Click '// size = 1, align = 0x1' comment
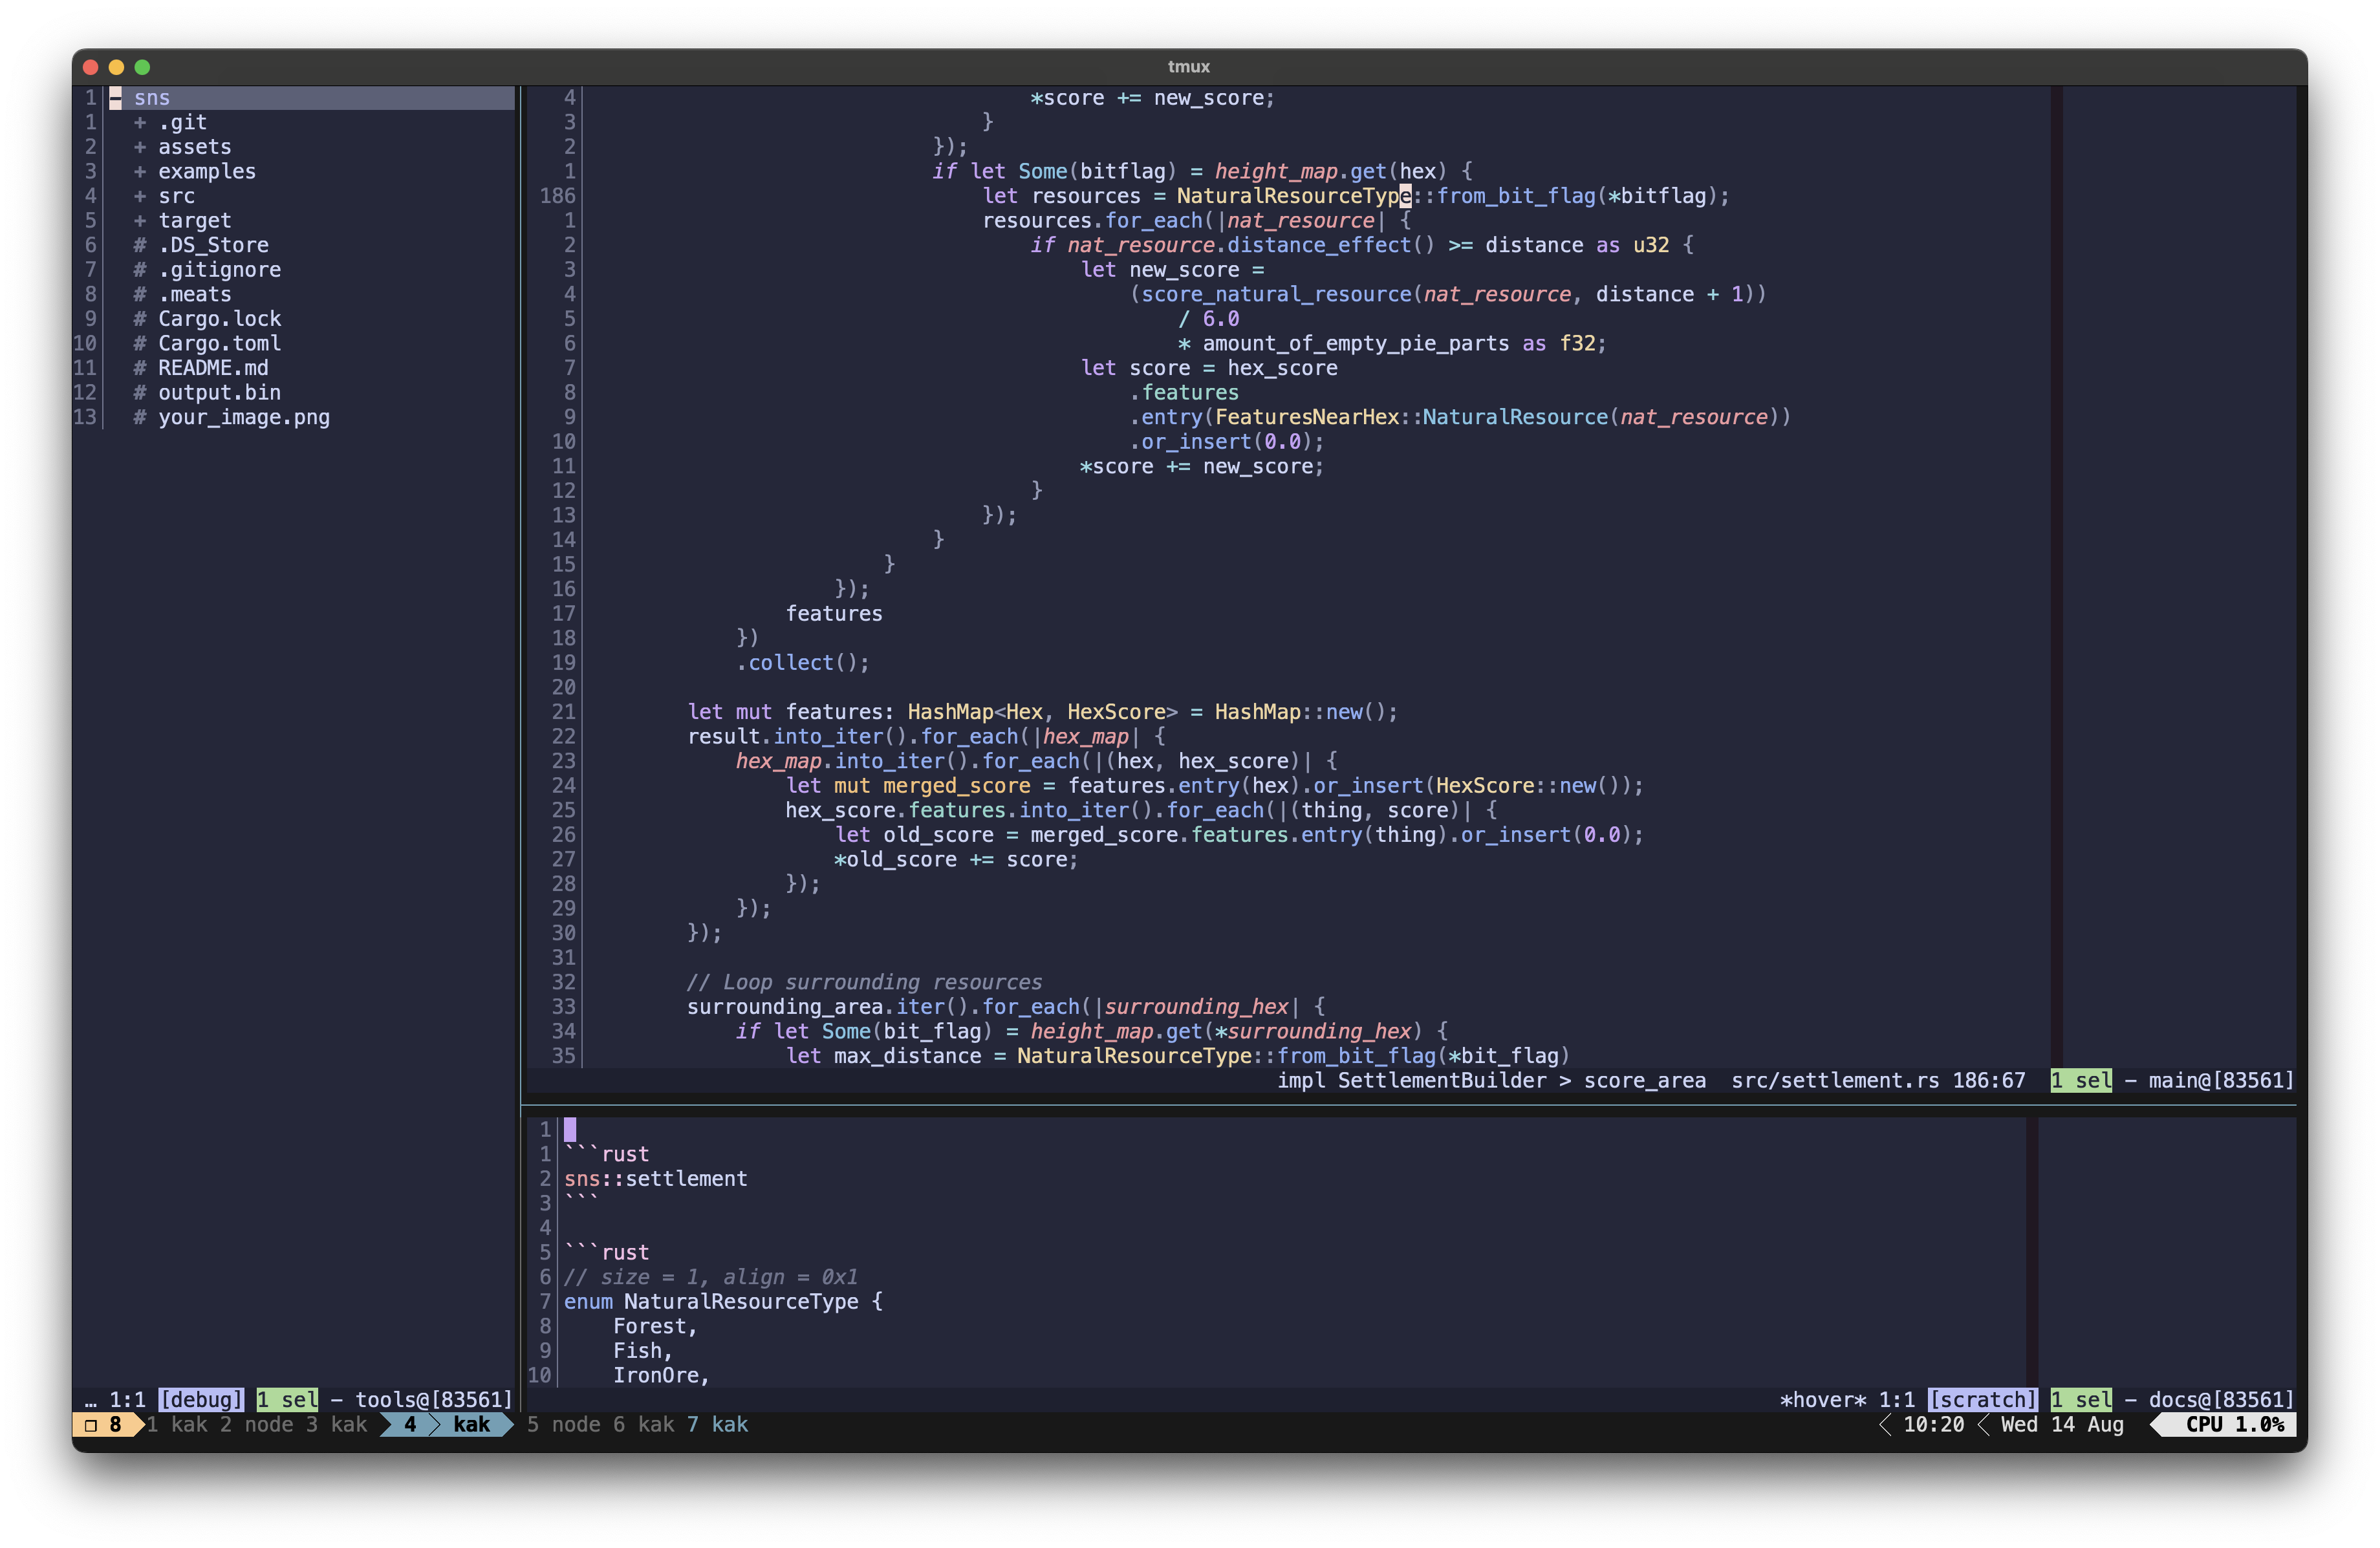Image resolution: width=2380 pixels, height=1548 pixels. tap(711, 1277)
